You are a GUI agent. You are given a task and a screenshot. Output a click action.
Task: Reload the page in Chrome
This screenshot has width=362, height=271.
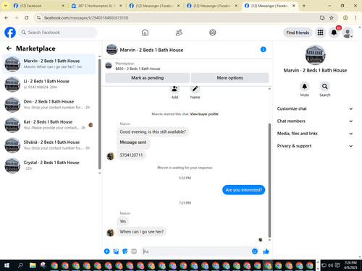(27, 17)
